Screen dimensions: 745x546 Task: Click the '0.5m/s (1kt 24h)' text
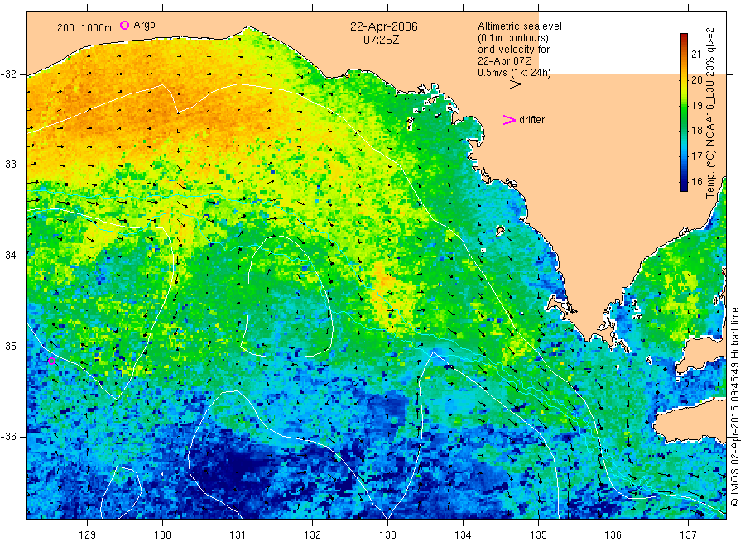tap(515, 73)
